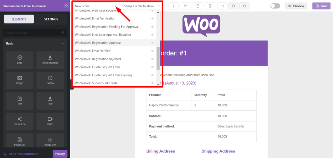This screenshot has width=333, height=158.
Task: Click the magnifier icon in element search
Action: click(x=63, y=33)
